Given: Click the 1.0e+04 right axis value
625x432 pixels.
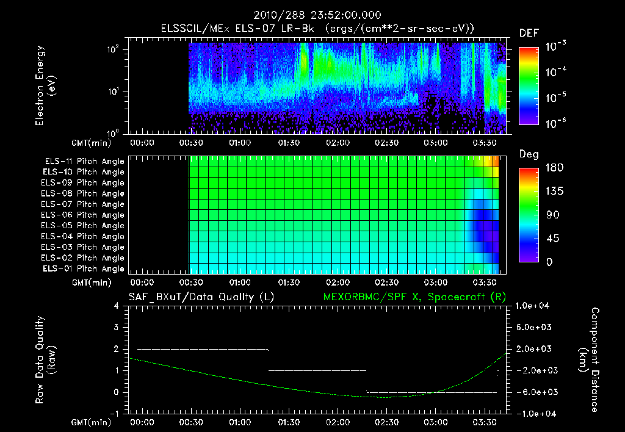Looking at the screenshot, I should pyautogui.click(x=532, y=306).
